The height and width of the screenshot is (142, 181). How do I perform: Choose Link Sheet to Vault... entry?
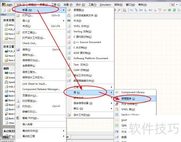(41, 84)
